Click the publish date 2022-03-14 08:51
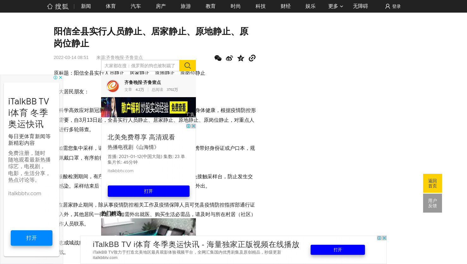The image size is (467, 264). coord(71,57)
